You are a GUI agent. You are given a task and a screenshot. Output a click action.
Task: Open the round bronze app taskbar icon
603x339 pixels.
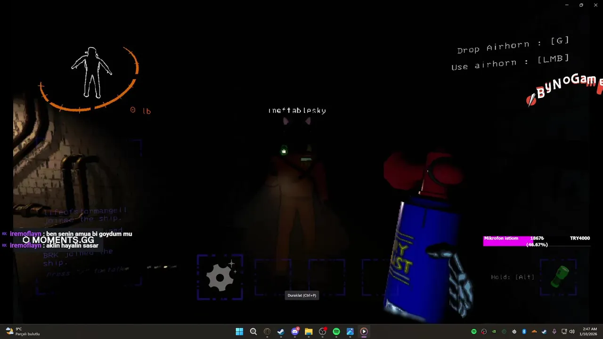(267, 331)
